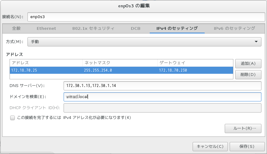
Task: Click the 追加(A) add button
Action: [x=248, y=64]
